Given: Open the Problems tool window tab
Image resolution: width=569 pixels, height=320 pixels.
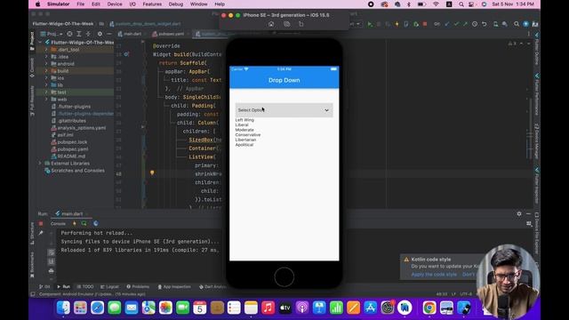Looking at the screenshot, I should (138, 286).
